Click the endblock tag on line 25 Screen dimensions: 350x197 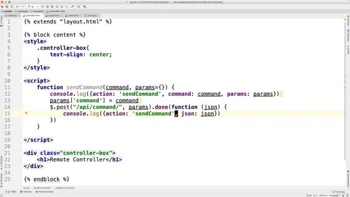pyautogui.click(x=46, y=179)
